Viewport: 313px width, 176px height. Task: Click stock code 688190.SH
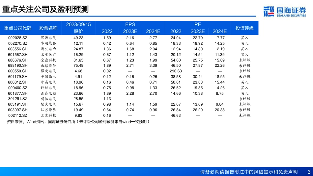[18, 65]
